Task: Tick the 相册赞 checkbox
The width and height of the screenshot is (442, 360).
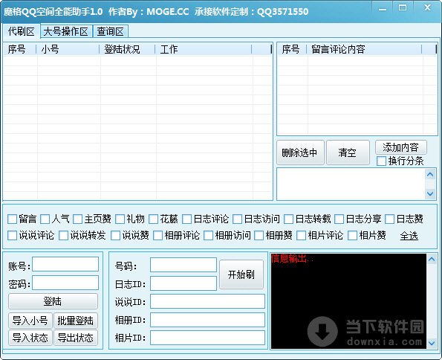Action: point(259,236)
